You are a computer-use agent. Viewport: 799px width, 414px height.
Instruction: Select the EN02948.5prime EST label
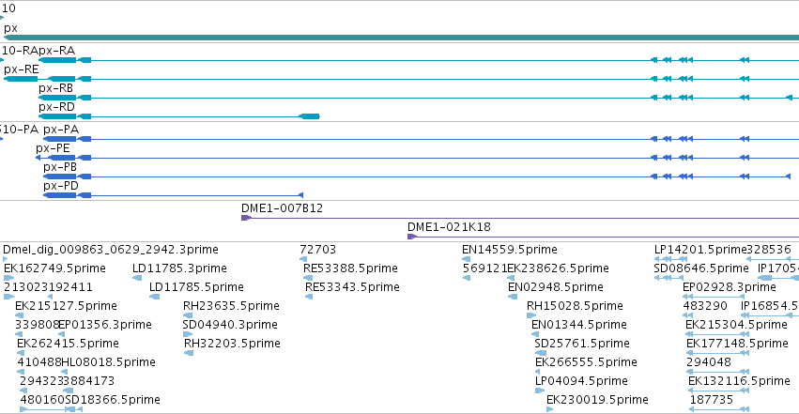(556, 287)
